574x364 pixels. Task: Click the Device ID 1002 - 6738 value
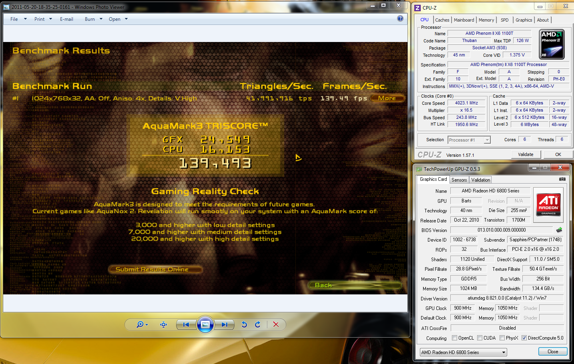point(464,240)
